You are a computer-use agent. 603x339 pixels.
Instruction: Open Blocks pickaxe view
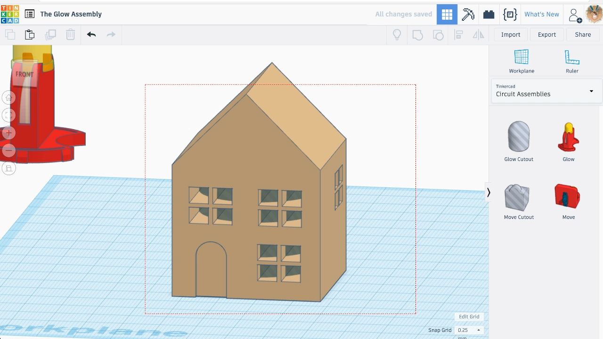[468, 14]
